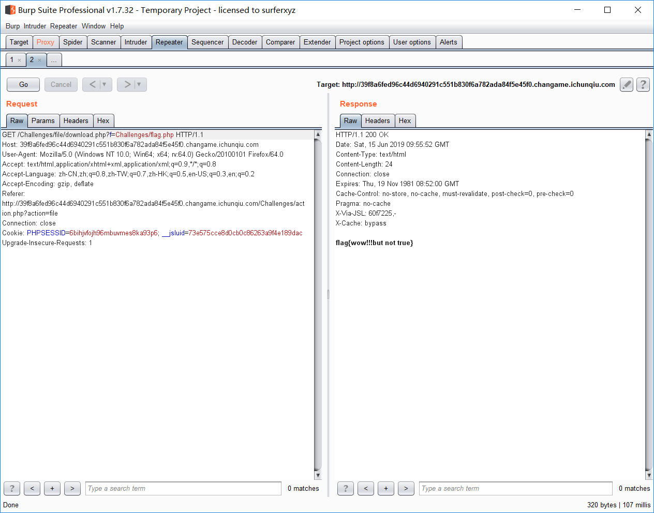Click the edit target pencil icon

[627, 84]
